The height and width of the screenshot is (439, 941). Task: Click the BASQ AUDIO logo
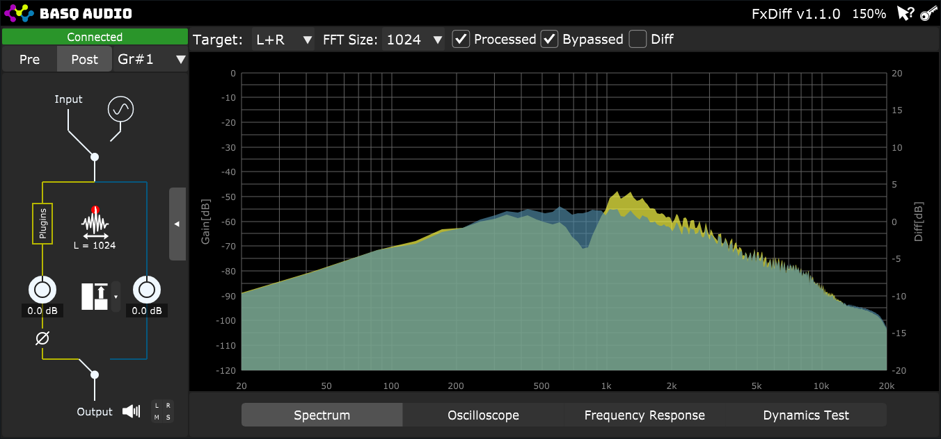[68, 13]
